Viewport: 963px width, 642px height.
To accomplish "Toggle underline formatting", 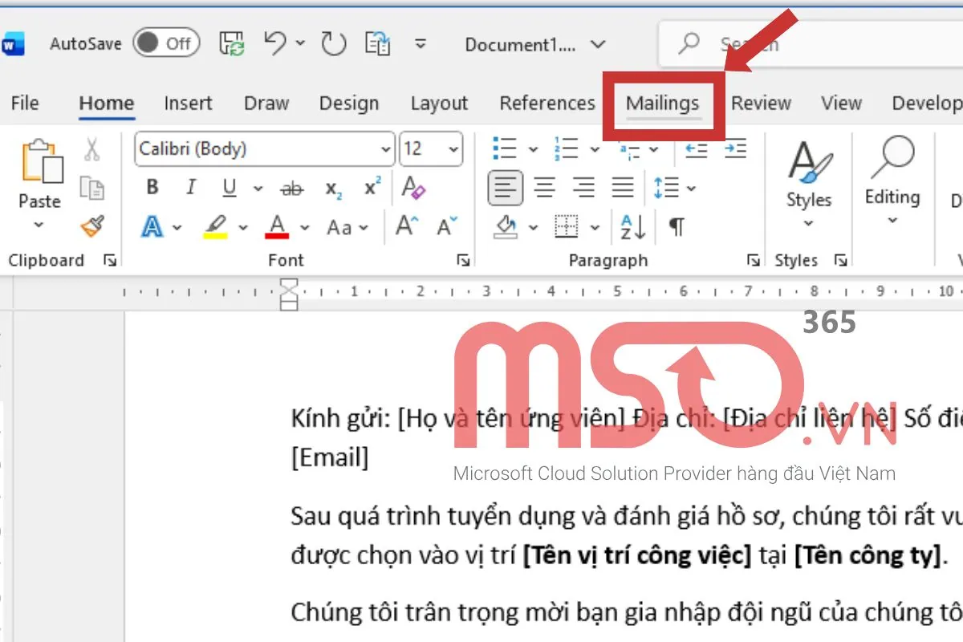I will click(x=230, y=188).
